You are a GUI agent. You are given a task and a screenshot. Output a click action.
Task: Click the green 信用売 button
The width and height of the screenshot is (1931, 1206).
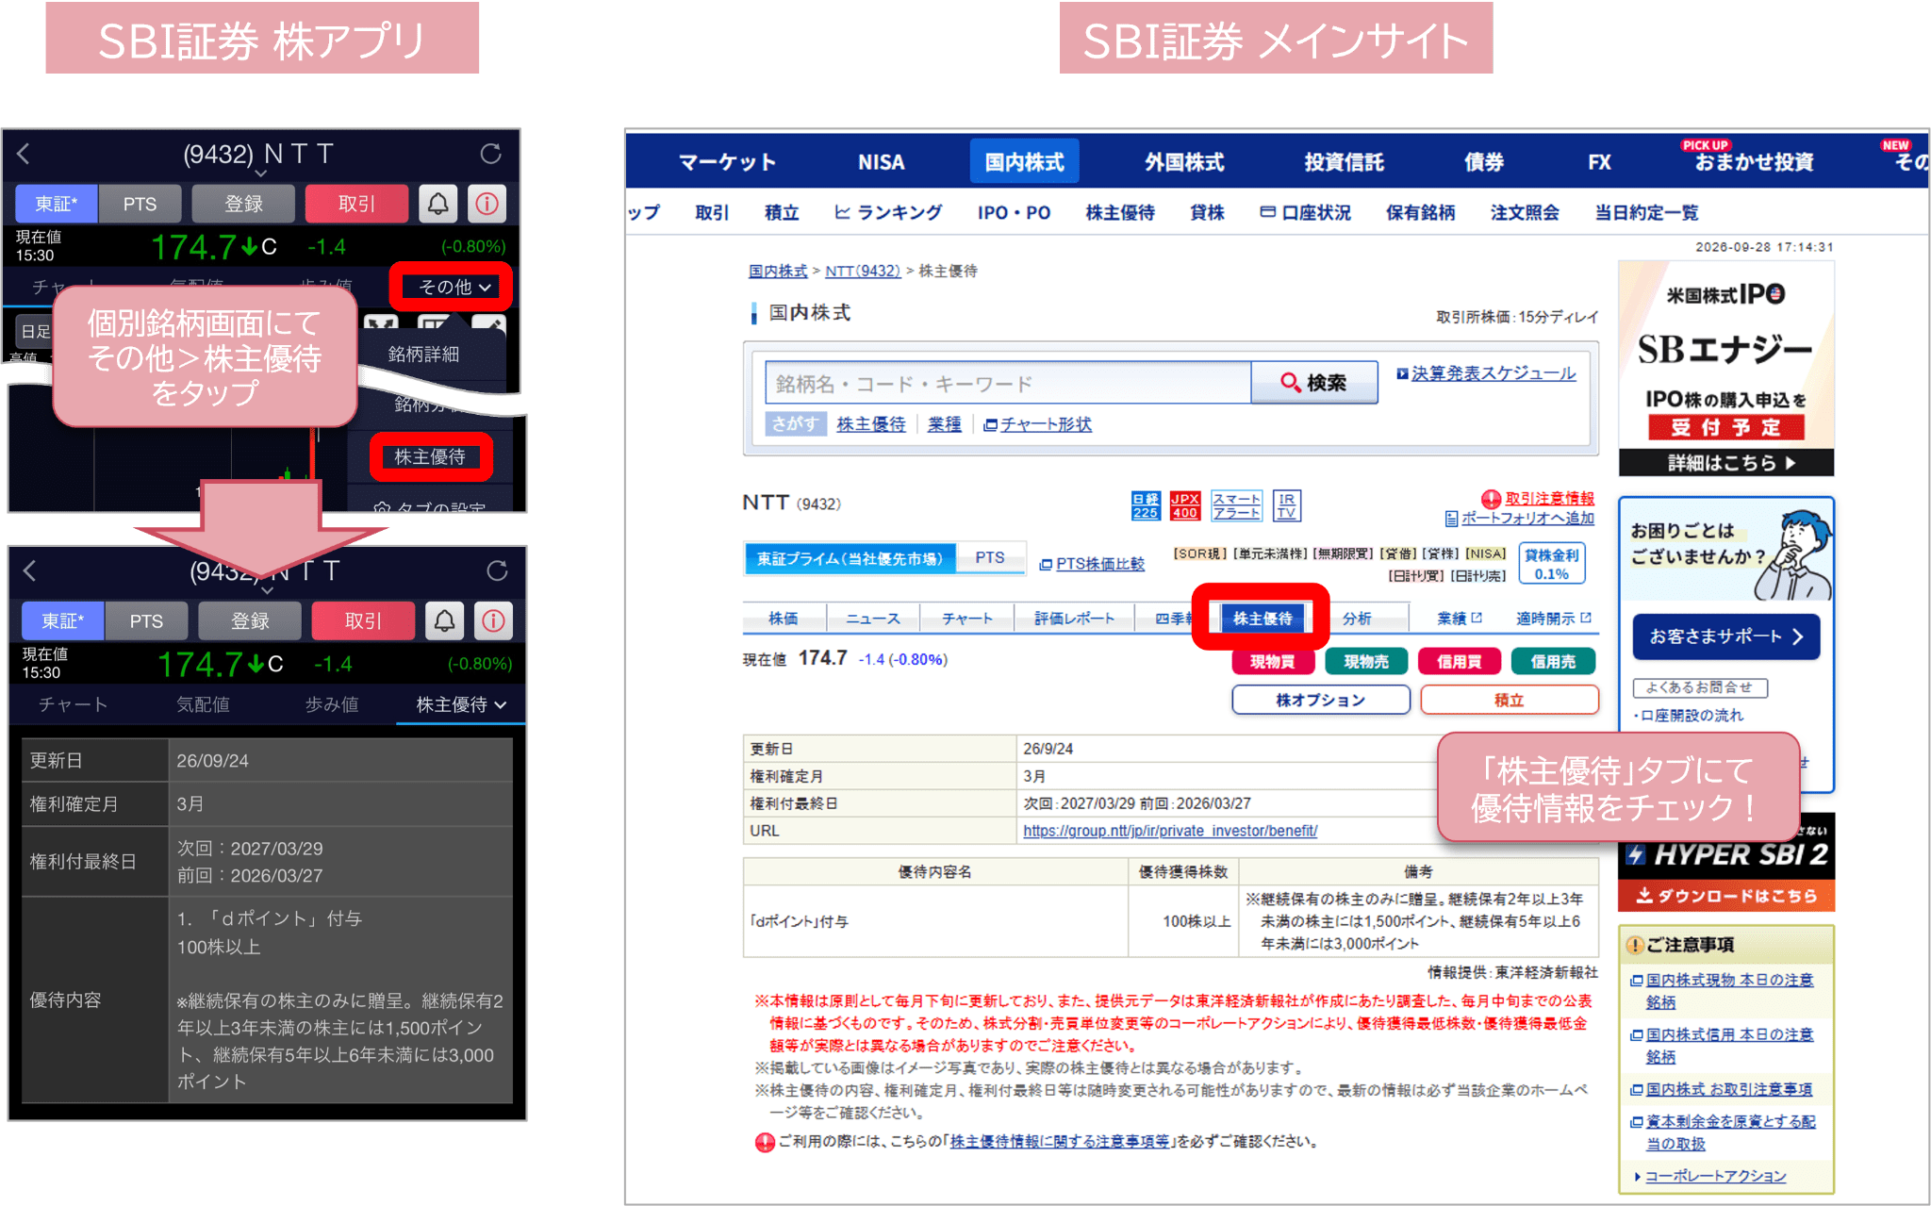1553,662
